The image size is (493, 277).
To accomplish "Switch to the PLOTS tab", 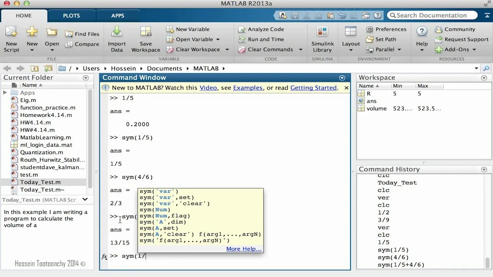I will click(x=72, y=16).
